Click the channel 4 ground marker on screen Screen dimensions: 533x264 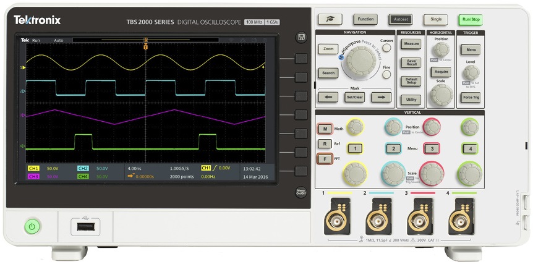(x=23, y=146)
